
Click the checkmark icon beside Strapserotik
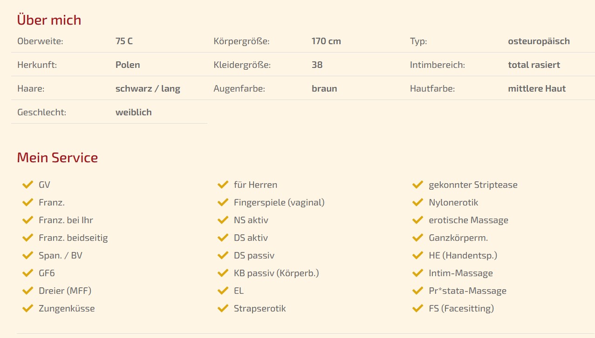click(223, 308)
